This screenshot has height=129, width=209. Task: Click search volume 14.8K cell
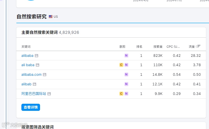click(157, 74)
